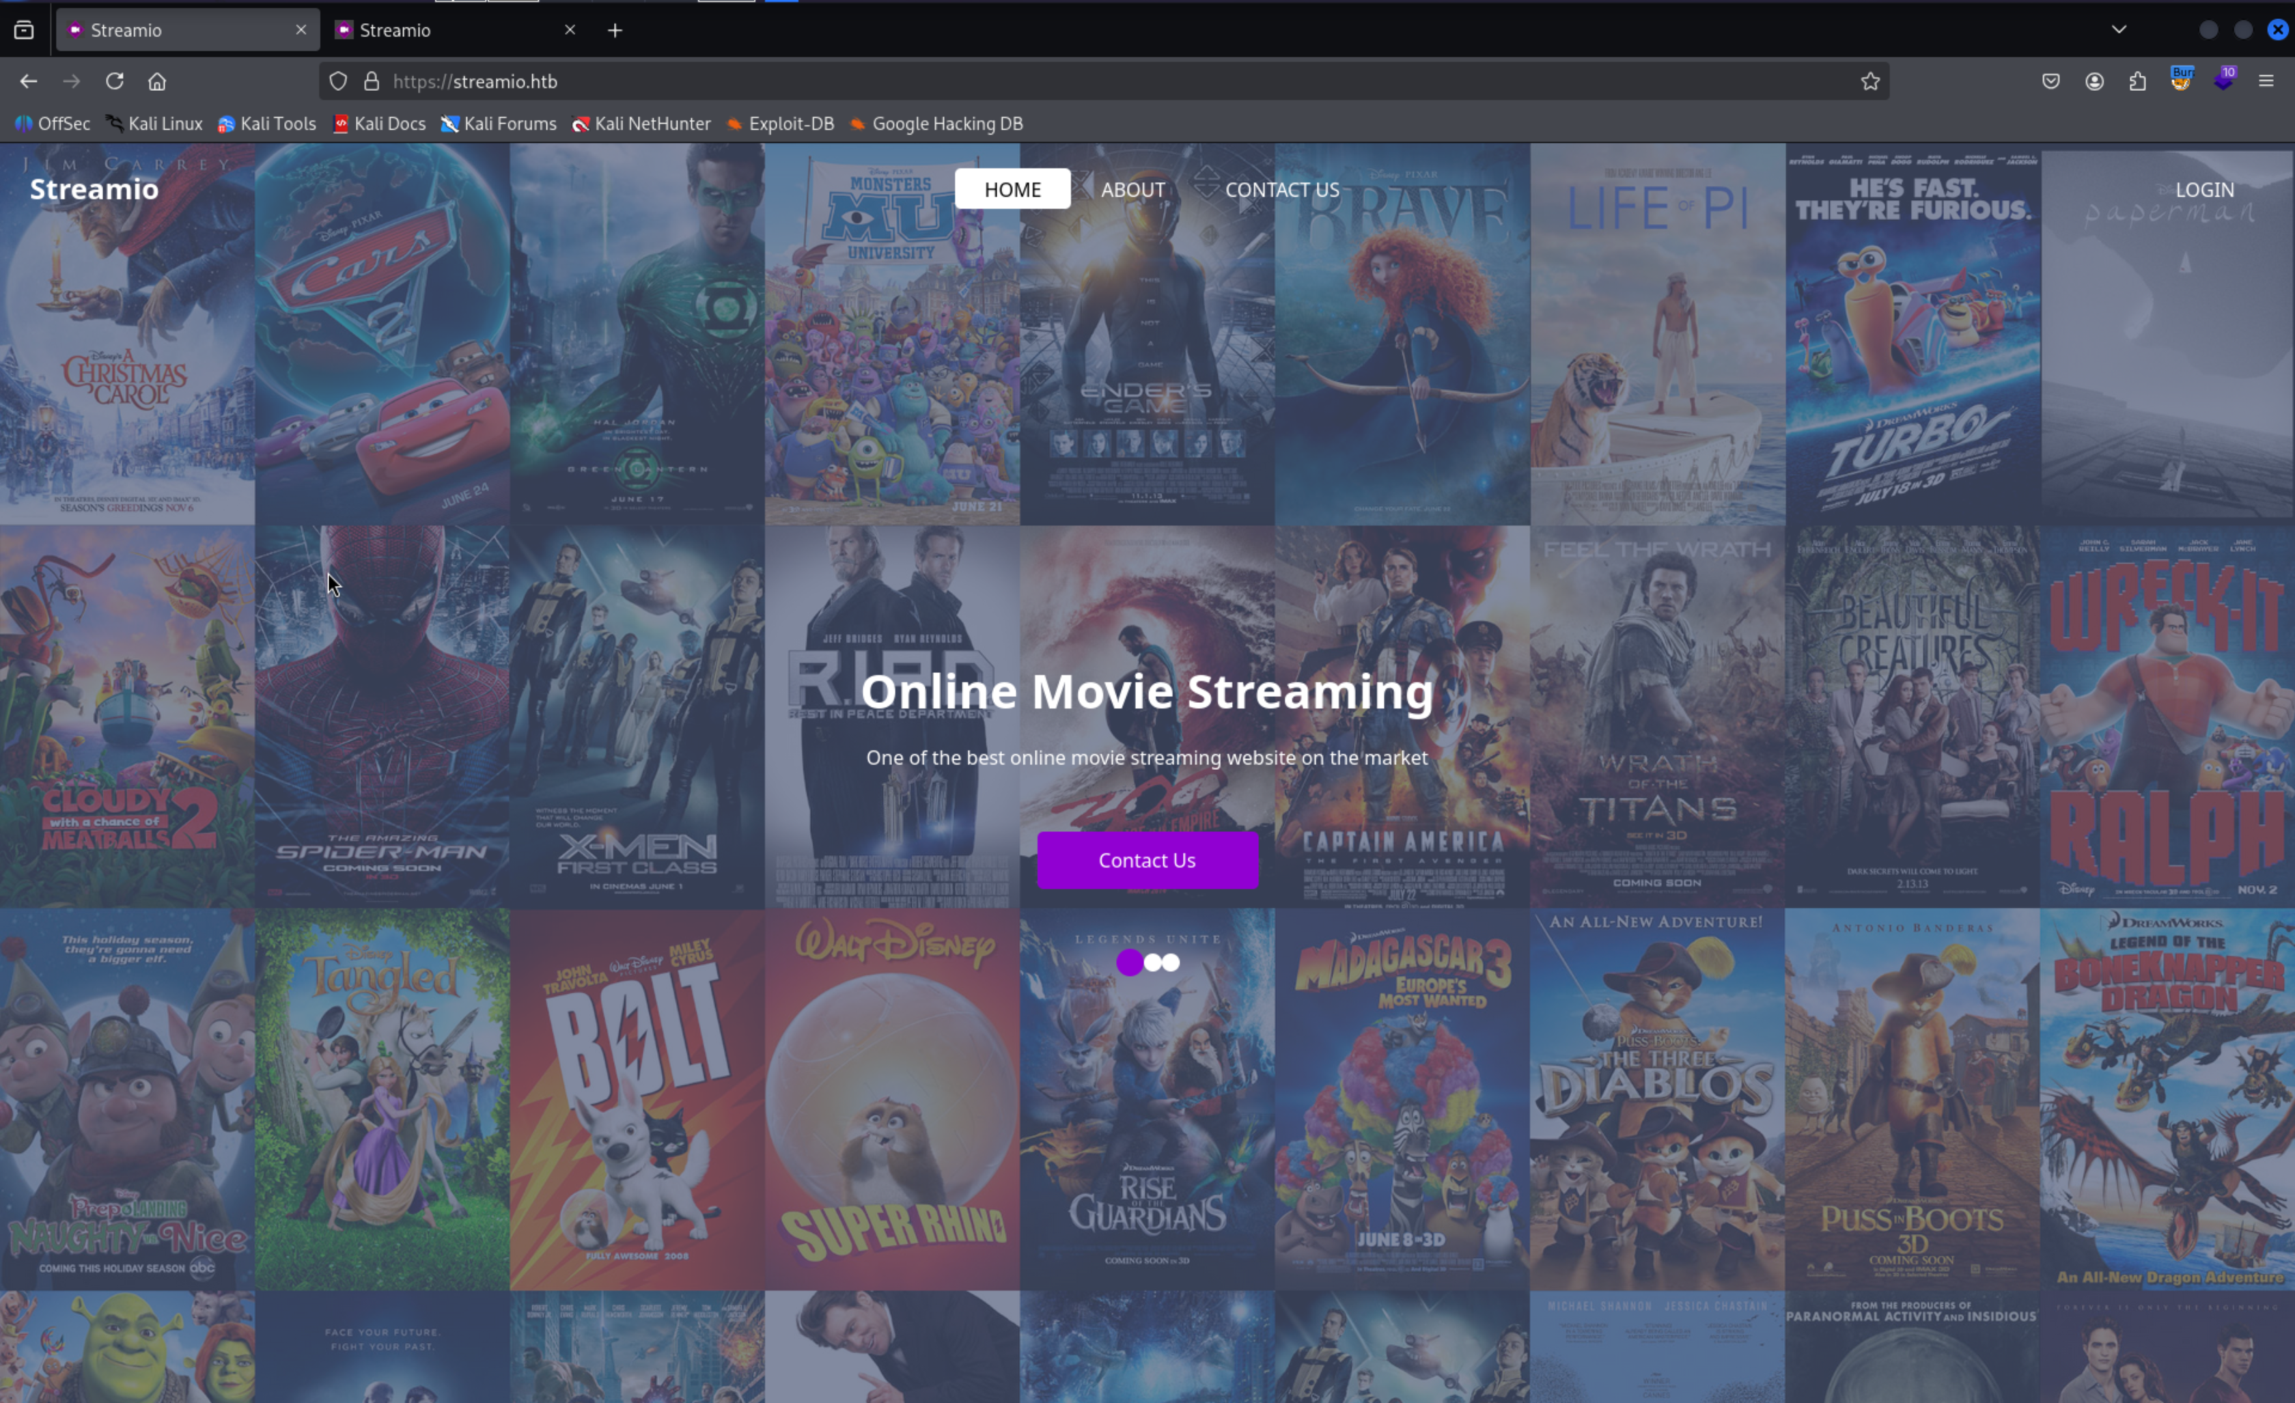2295x1403 pixels.
Task: Open the extensions puzzle icon
Action: pyautogui.click(x=2137, y=81)
